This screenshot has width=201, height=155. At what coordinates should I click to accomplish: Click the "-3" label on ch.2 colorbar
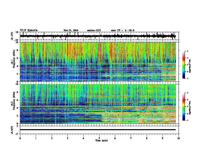(x=187, y=93)
